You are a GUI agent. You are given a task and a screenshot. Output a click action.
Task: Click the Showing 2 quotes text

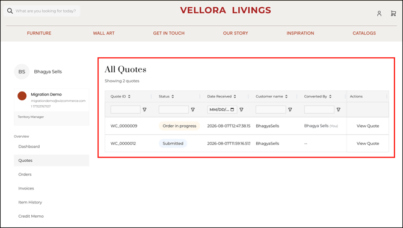point(122,81)
